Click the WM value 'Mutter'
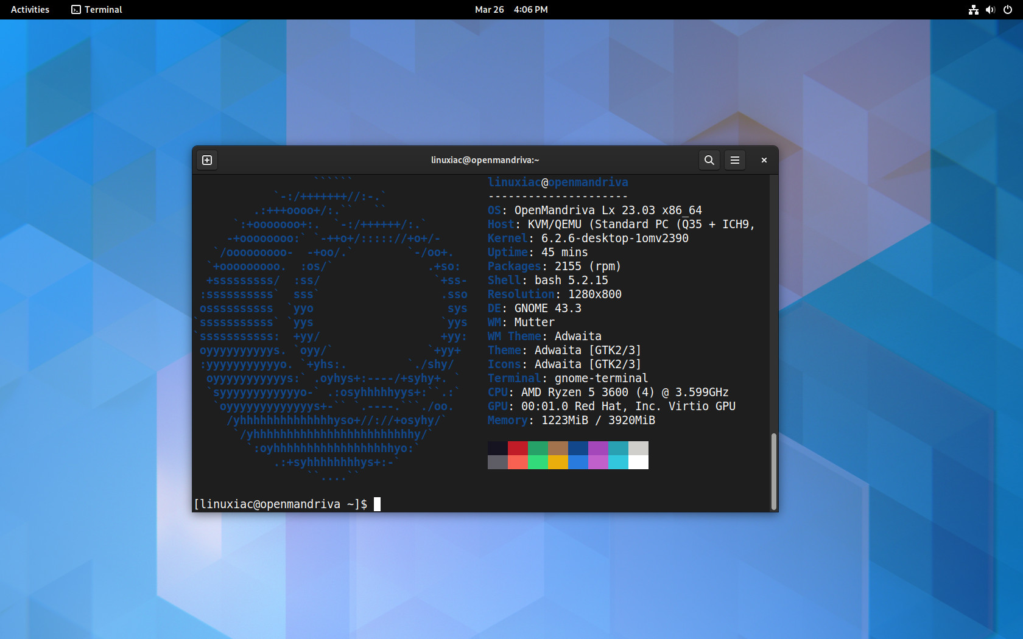Viewport: 1023px width, 639px height. (535, 323)
